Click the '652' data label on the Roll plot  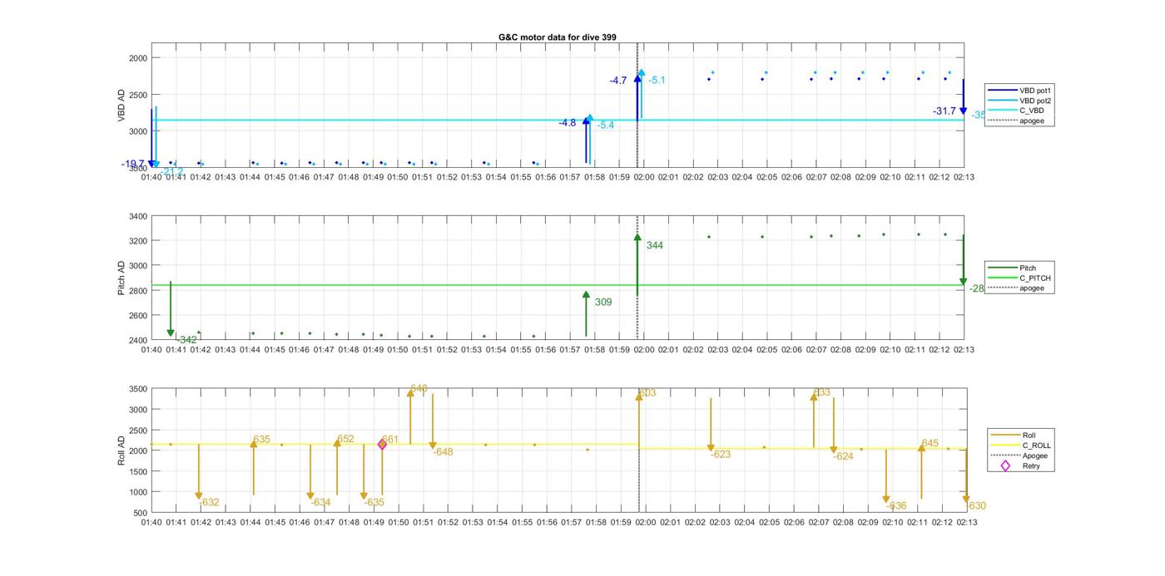345,440
